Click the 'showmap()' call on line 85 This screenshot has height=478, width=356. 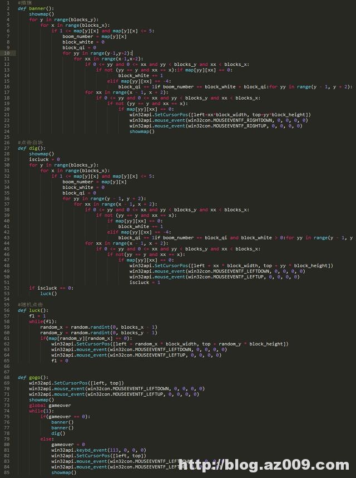click(x=64, y=472)
